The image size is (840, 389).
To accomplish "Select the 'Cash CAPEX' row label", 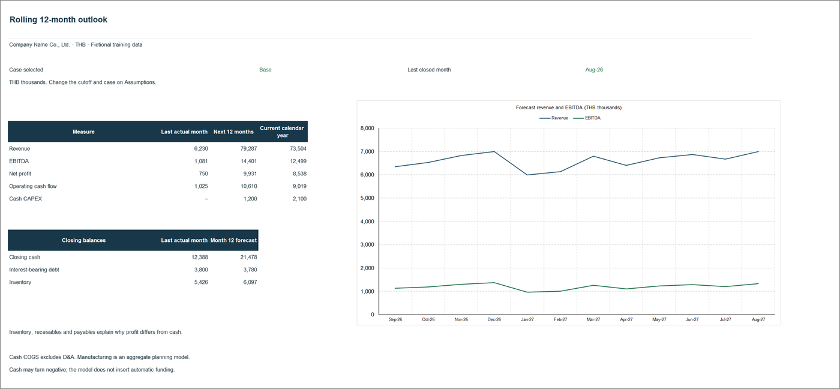I will 26,199.
